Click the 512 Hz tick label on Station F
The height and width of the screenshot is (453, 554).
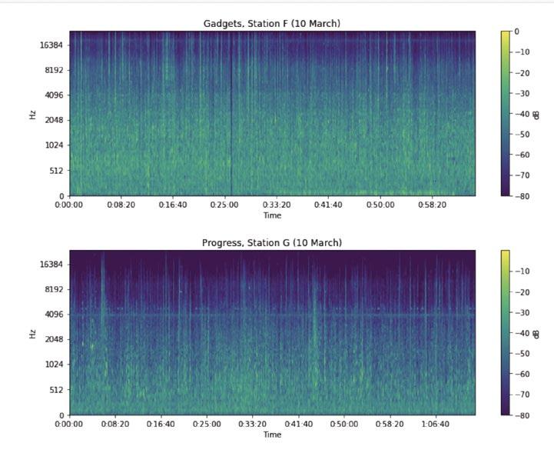tap(56, 171)
